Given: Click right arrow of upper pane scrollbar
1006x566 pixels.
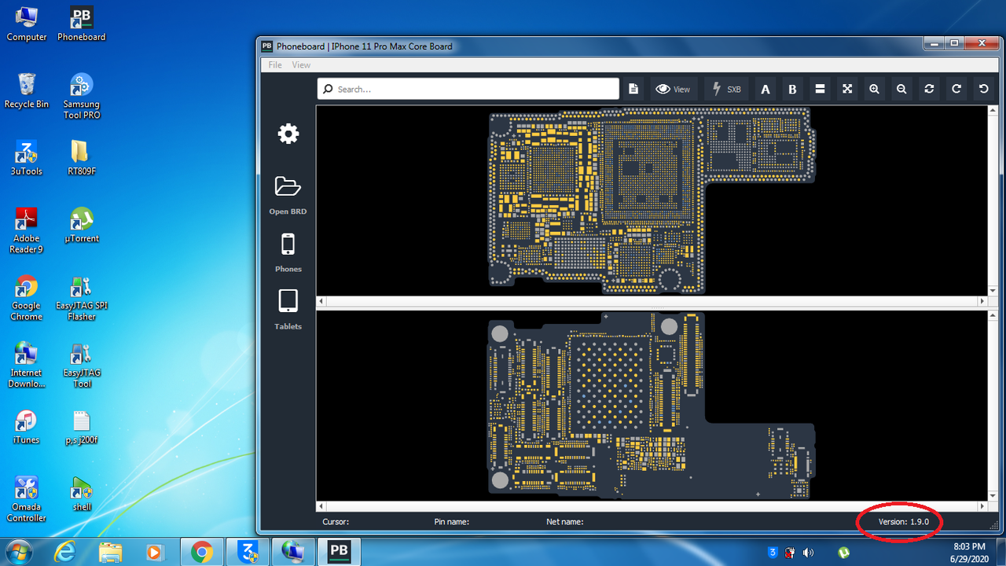Looking at the screenshot, I should (982, 301).
